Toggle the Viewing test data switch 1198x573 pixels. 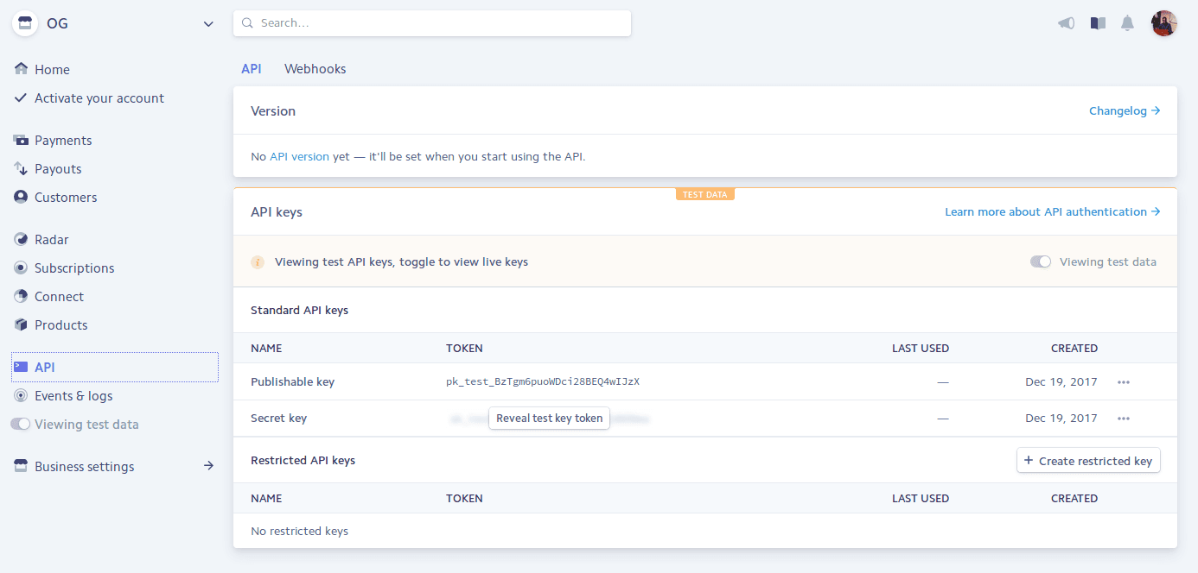1041,261
